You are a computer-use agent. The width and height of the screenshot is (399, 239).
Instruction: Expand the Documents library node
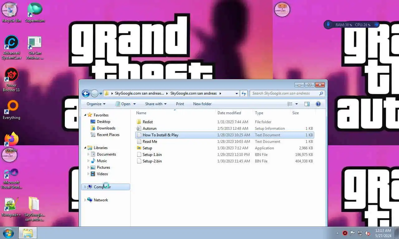click(89, 154)
